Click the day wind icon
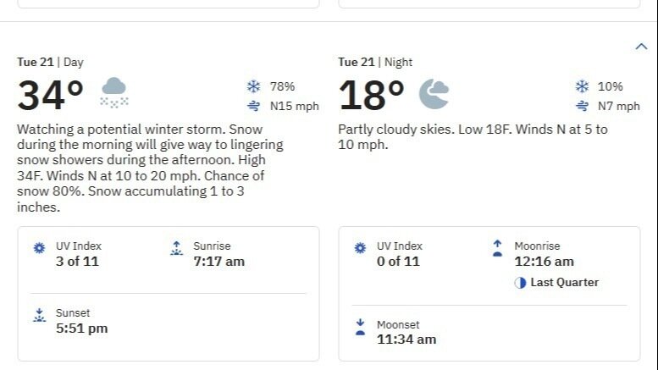Viewport: 658px width, 370px height. pos(252,107)
